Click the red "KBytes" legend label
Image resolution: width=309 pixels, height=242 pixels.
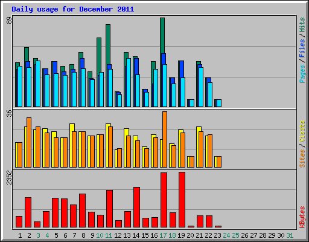coord(302,217)
